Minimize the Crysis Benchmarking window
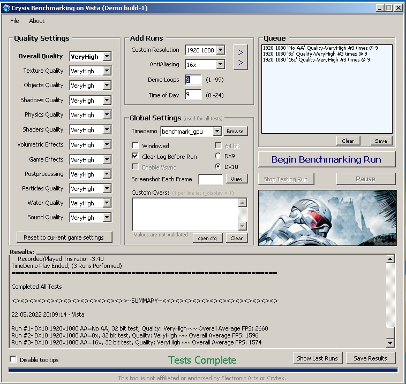Screen dimensions: 406x384 (380, 8)
